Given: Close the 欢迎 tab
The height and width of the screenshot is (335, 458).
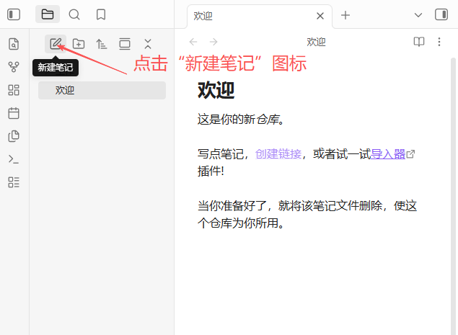Looking at the screenshot, I should pyautogui.click(x=320, y=16).
